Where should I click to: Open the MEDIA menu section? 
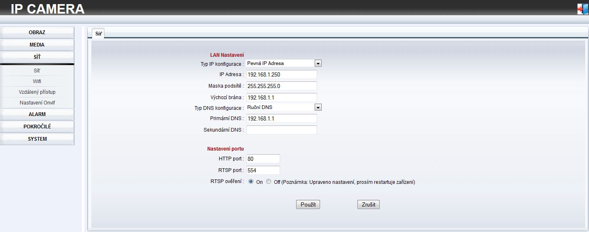[37, 45]
